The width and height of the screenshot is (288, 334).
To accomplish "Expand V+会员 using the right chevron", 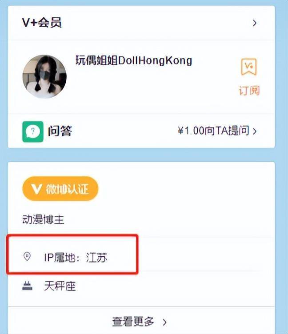I will 255,23.
